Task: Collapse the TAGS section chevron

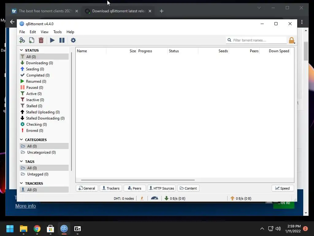Action: (21, 161)
